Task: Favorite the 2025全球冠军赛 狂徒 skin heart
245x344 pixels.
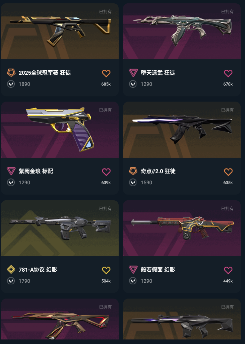Action: [106, 73]
